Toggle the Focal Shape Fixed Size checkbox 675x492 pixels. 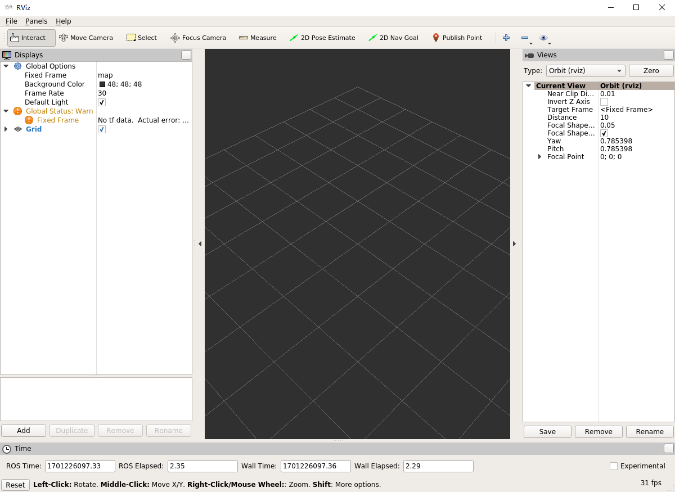pos(604,133)
